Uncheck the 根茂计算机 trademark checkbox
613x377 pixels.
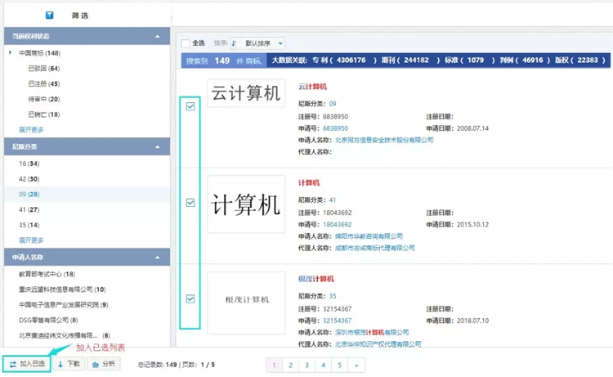tap(190, 299)
